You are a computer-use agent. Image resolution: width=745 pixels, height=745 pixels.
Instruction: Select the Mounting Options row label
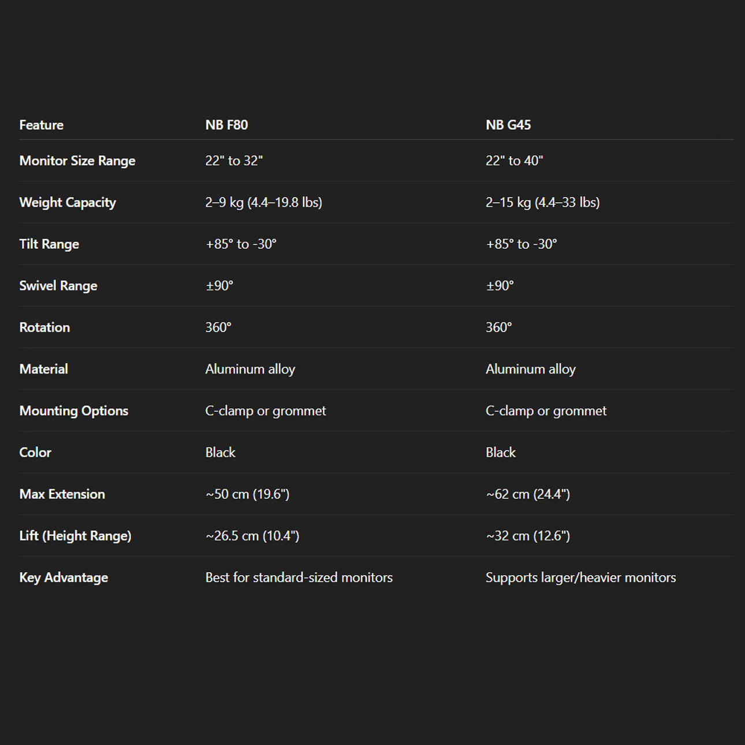tap(74, 411)
